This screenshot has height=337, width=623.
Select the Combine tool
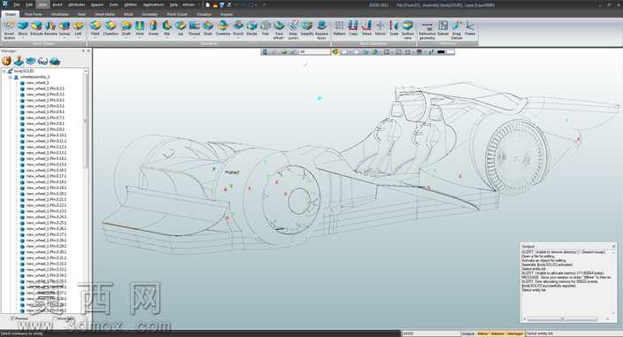pos(223,28)
